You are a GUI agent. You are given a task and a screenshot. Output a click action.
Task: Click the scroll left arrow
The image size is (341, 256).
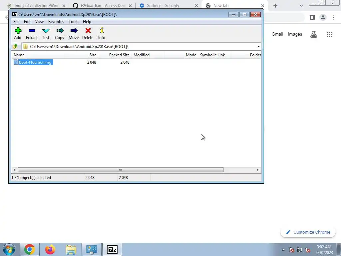[x=14, y=170]
